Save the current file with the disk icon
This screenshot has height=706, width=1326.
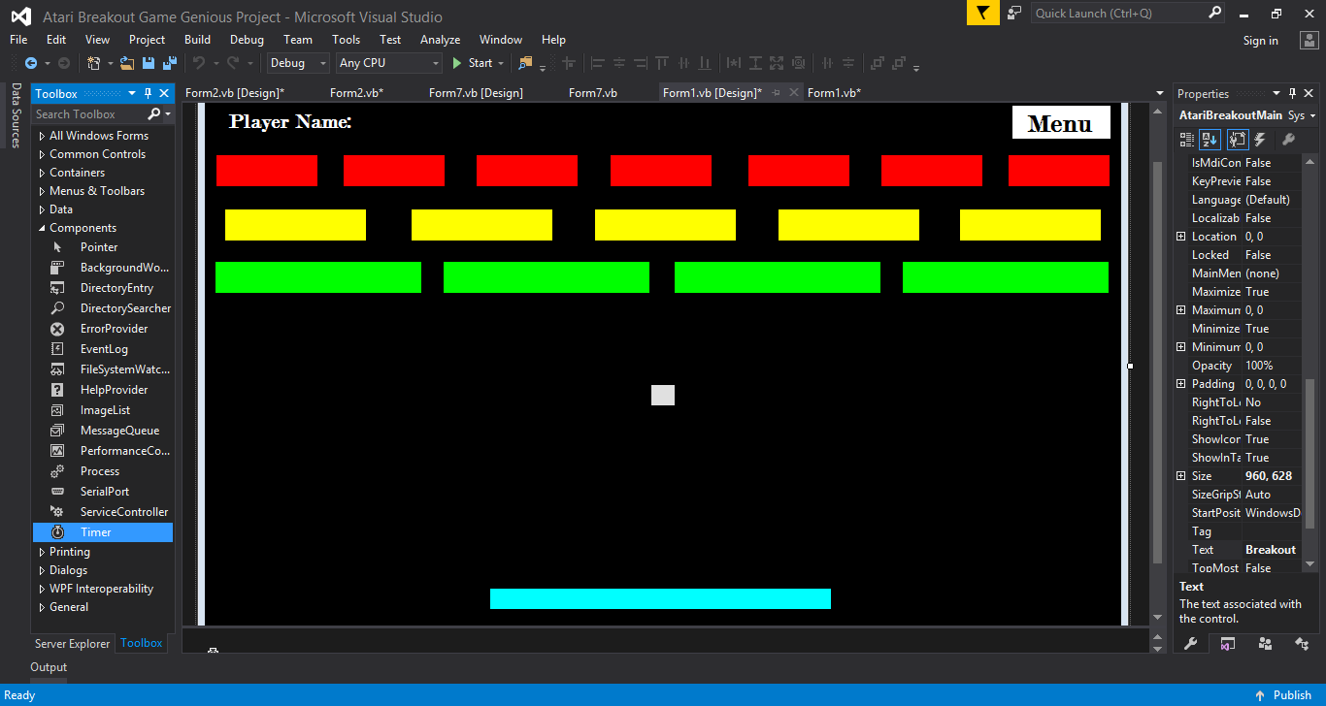(149, 63)
